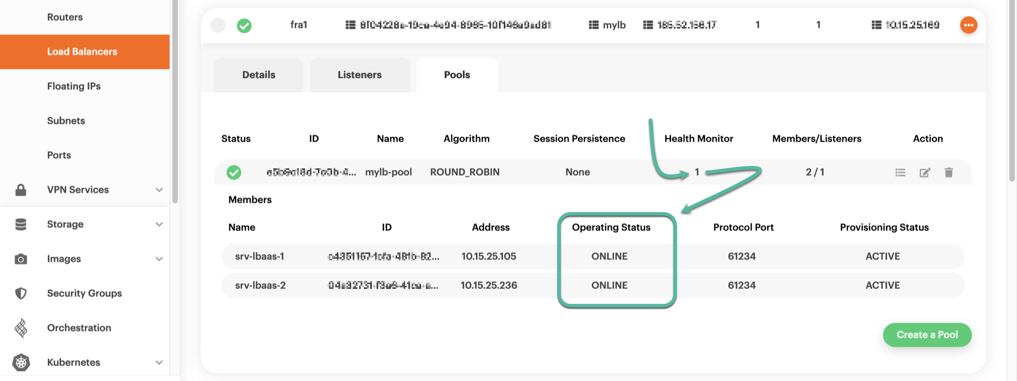Expand the Kubernetes section chevron
The height and width of the screenshot is (381, 1017).
(x=159, y=362)
